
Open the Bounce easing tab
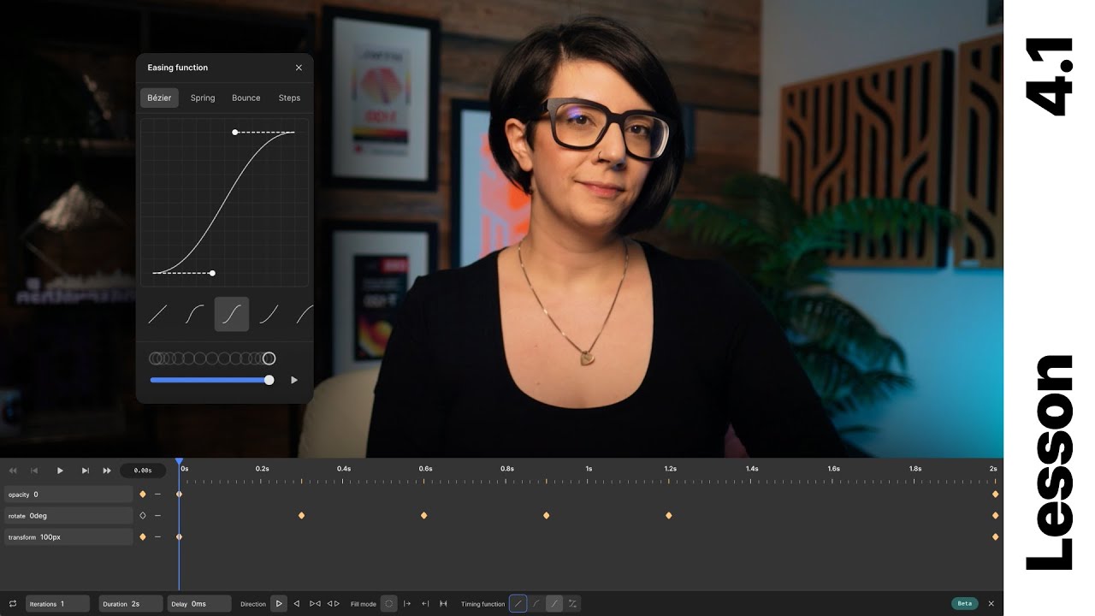pyautogui.click(x=246, y=98)
